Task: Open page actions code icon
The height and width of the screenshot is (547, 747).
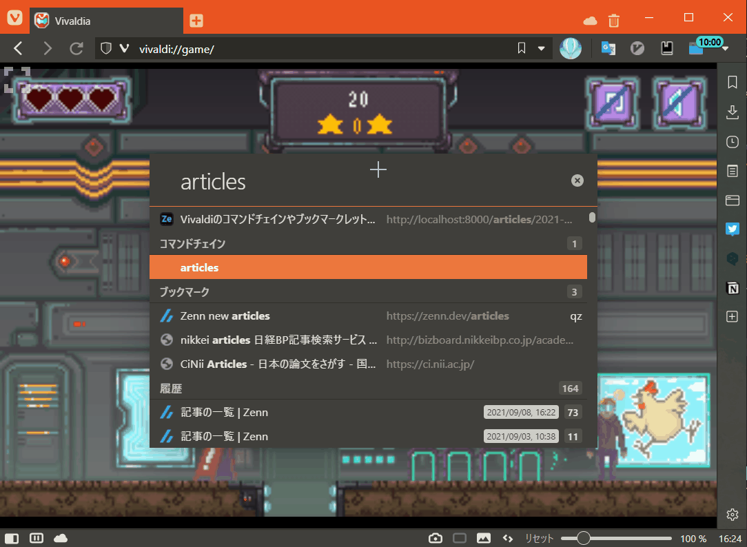Action: click(x=508, y=539)
